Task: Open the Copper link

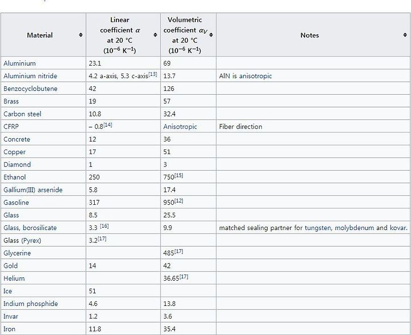Action: [14, 152]
